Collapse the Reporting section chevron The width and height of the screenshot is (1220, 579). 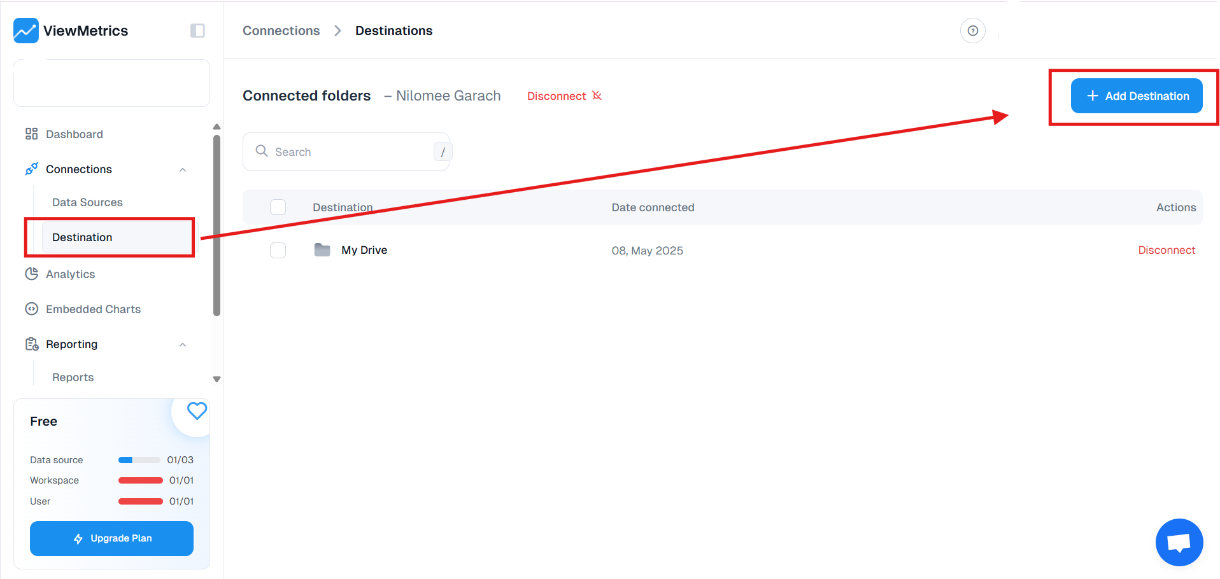click(x=183, y=344)
